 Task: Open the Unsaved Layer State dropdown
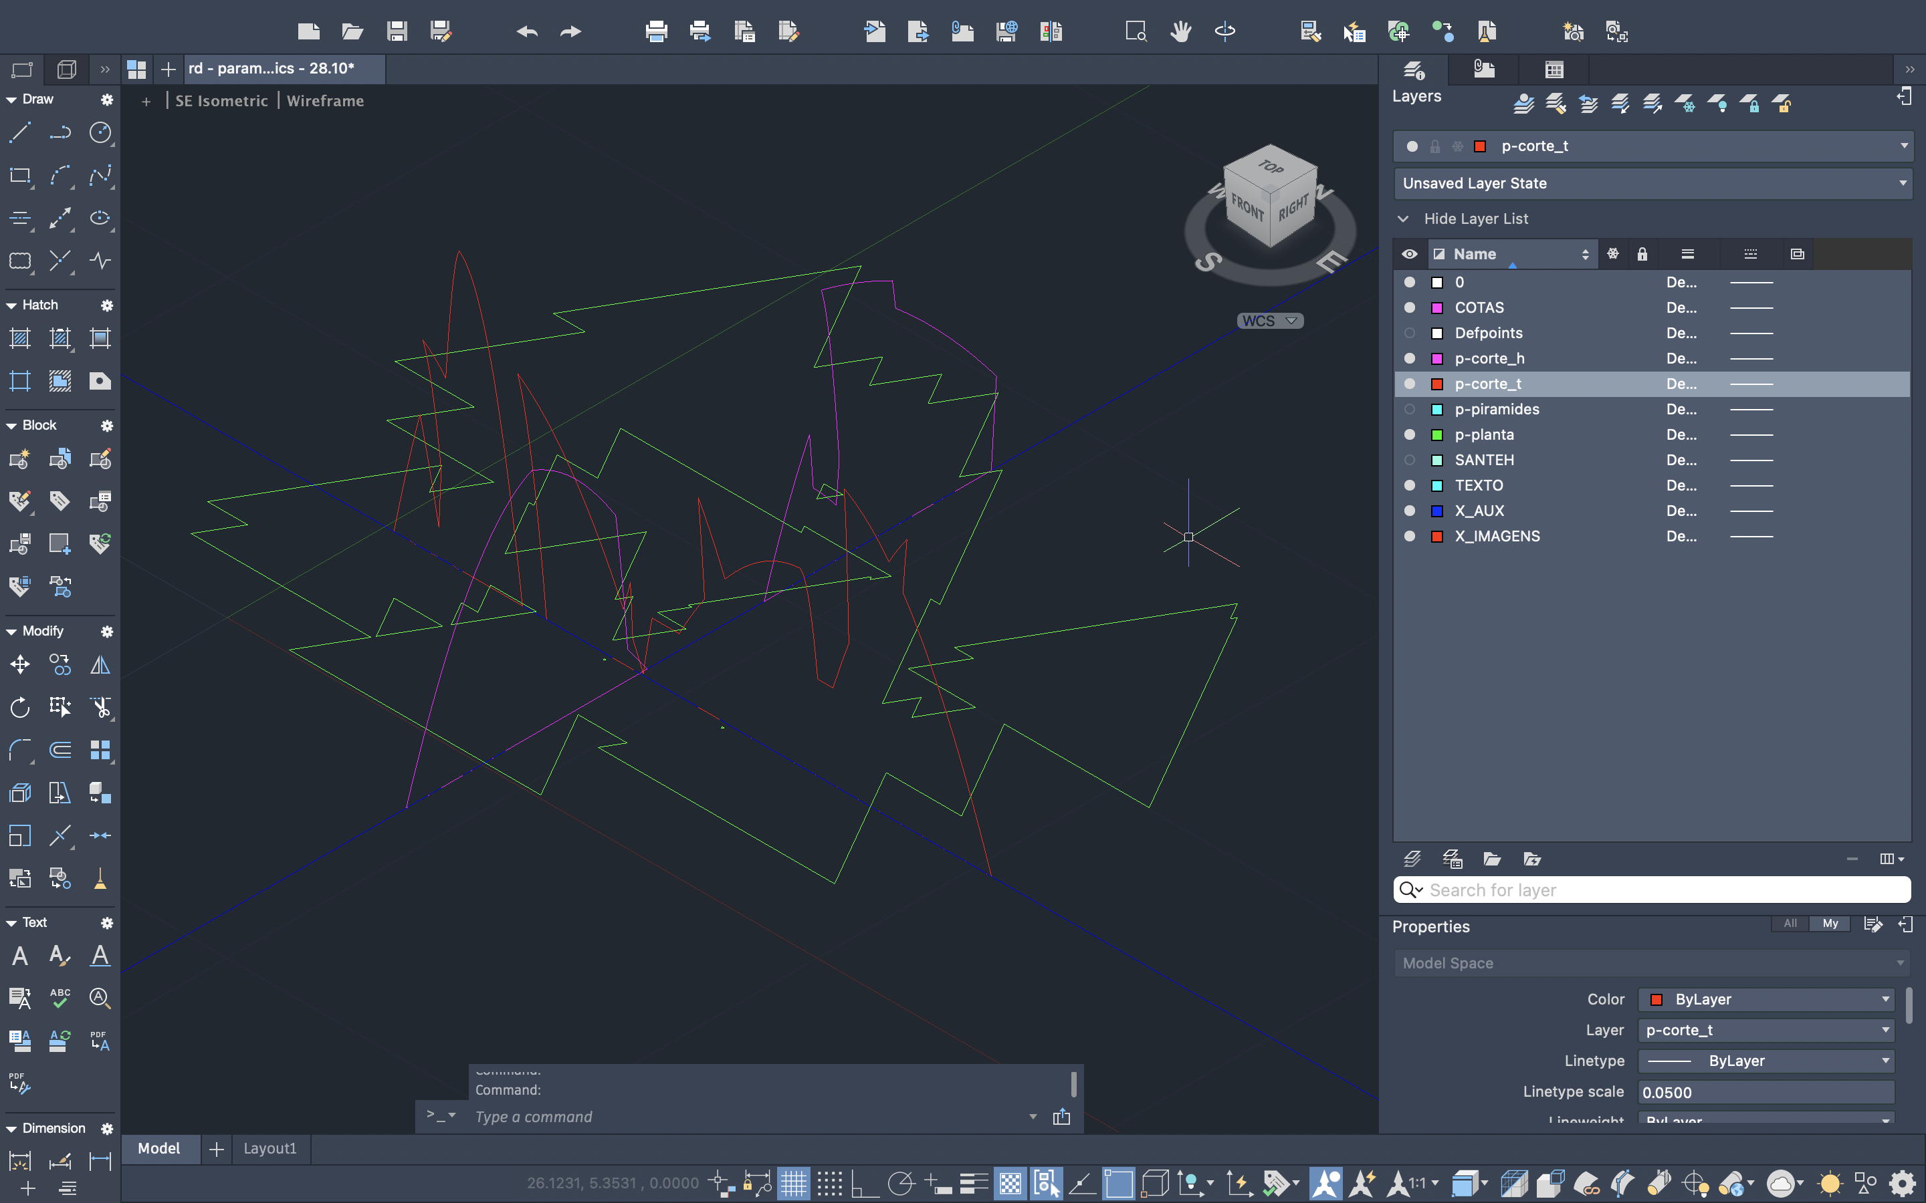pyautogui.click(x=1652, y=183)
